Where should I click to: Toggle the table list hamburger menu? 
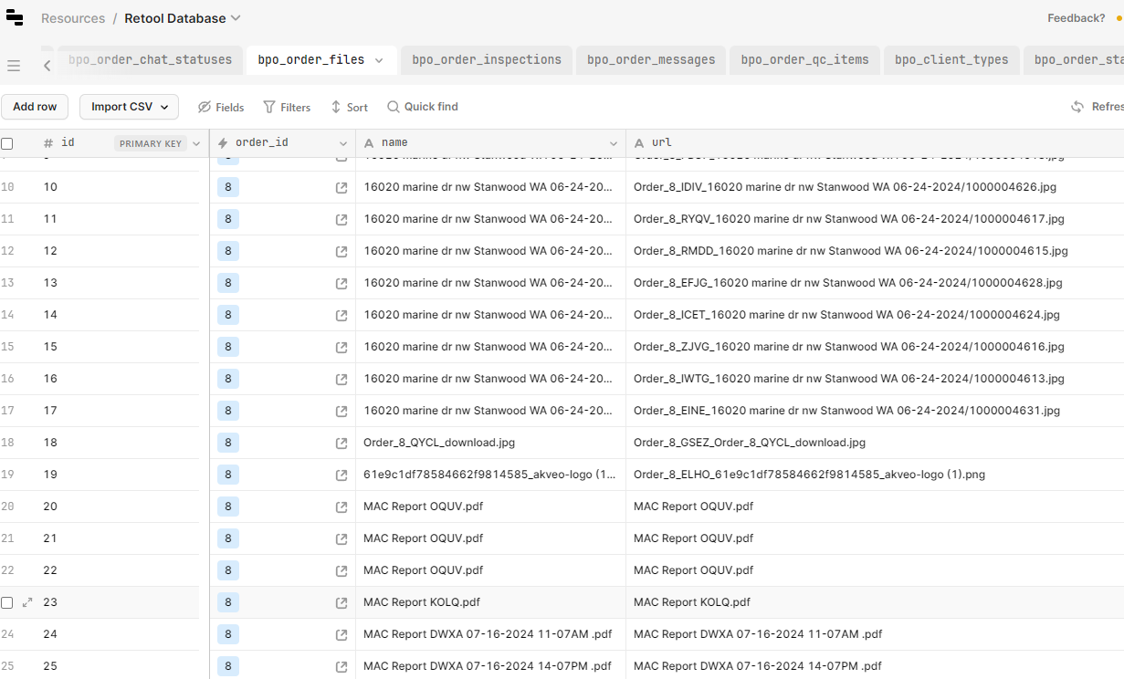14,66
